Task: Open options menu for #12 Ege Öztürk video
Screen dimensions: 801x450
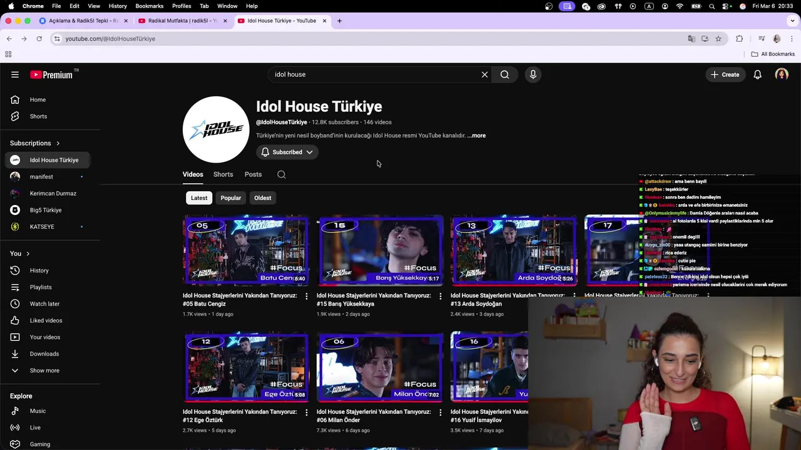Action: (x=306, y=412)
